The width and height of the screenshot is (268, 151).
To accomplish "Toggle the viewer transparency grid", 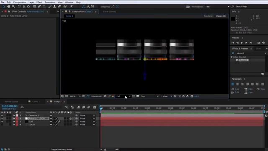I will tap(138, 96).
